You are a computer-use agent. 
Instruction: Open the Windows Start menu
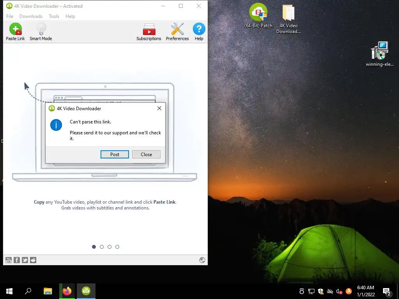point(9,291)
